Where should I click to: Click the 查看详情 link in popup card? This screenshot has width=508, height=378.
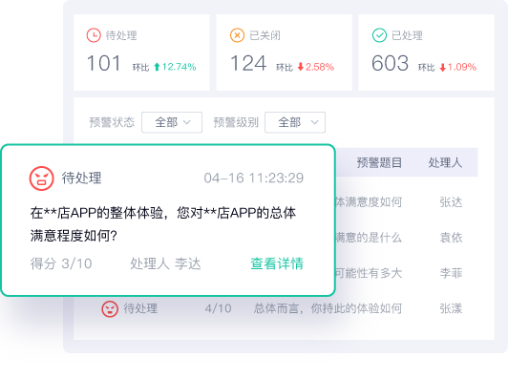tap(277, 263)
